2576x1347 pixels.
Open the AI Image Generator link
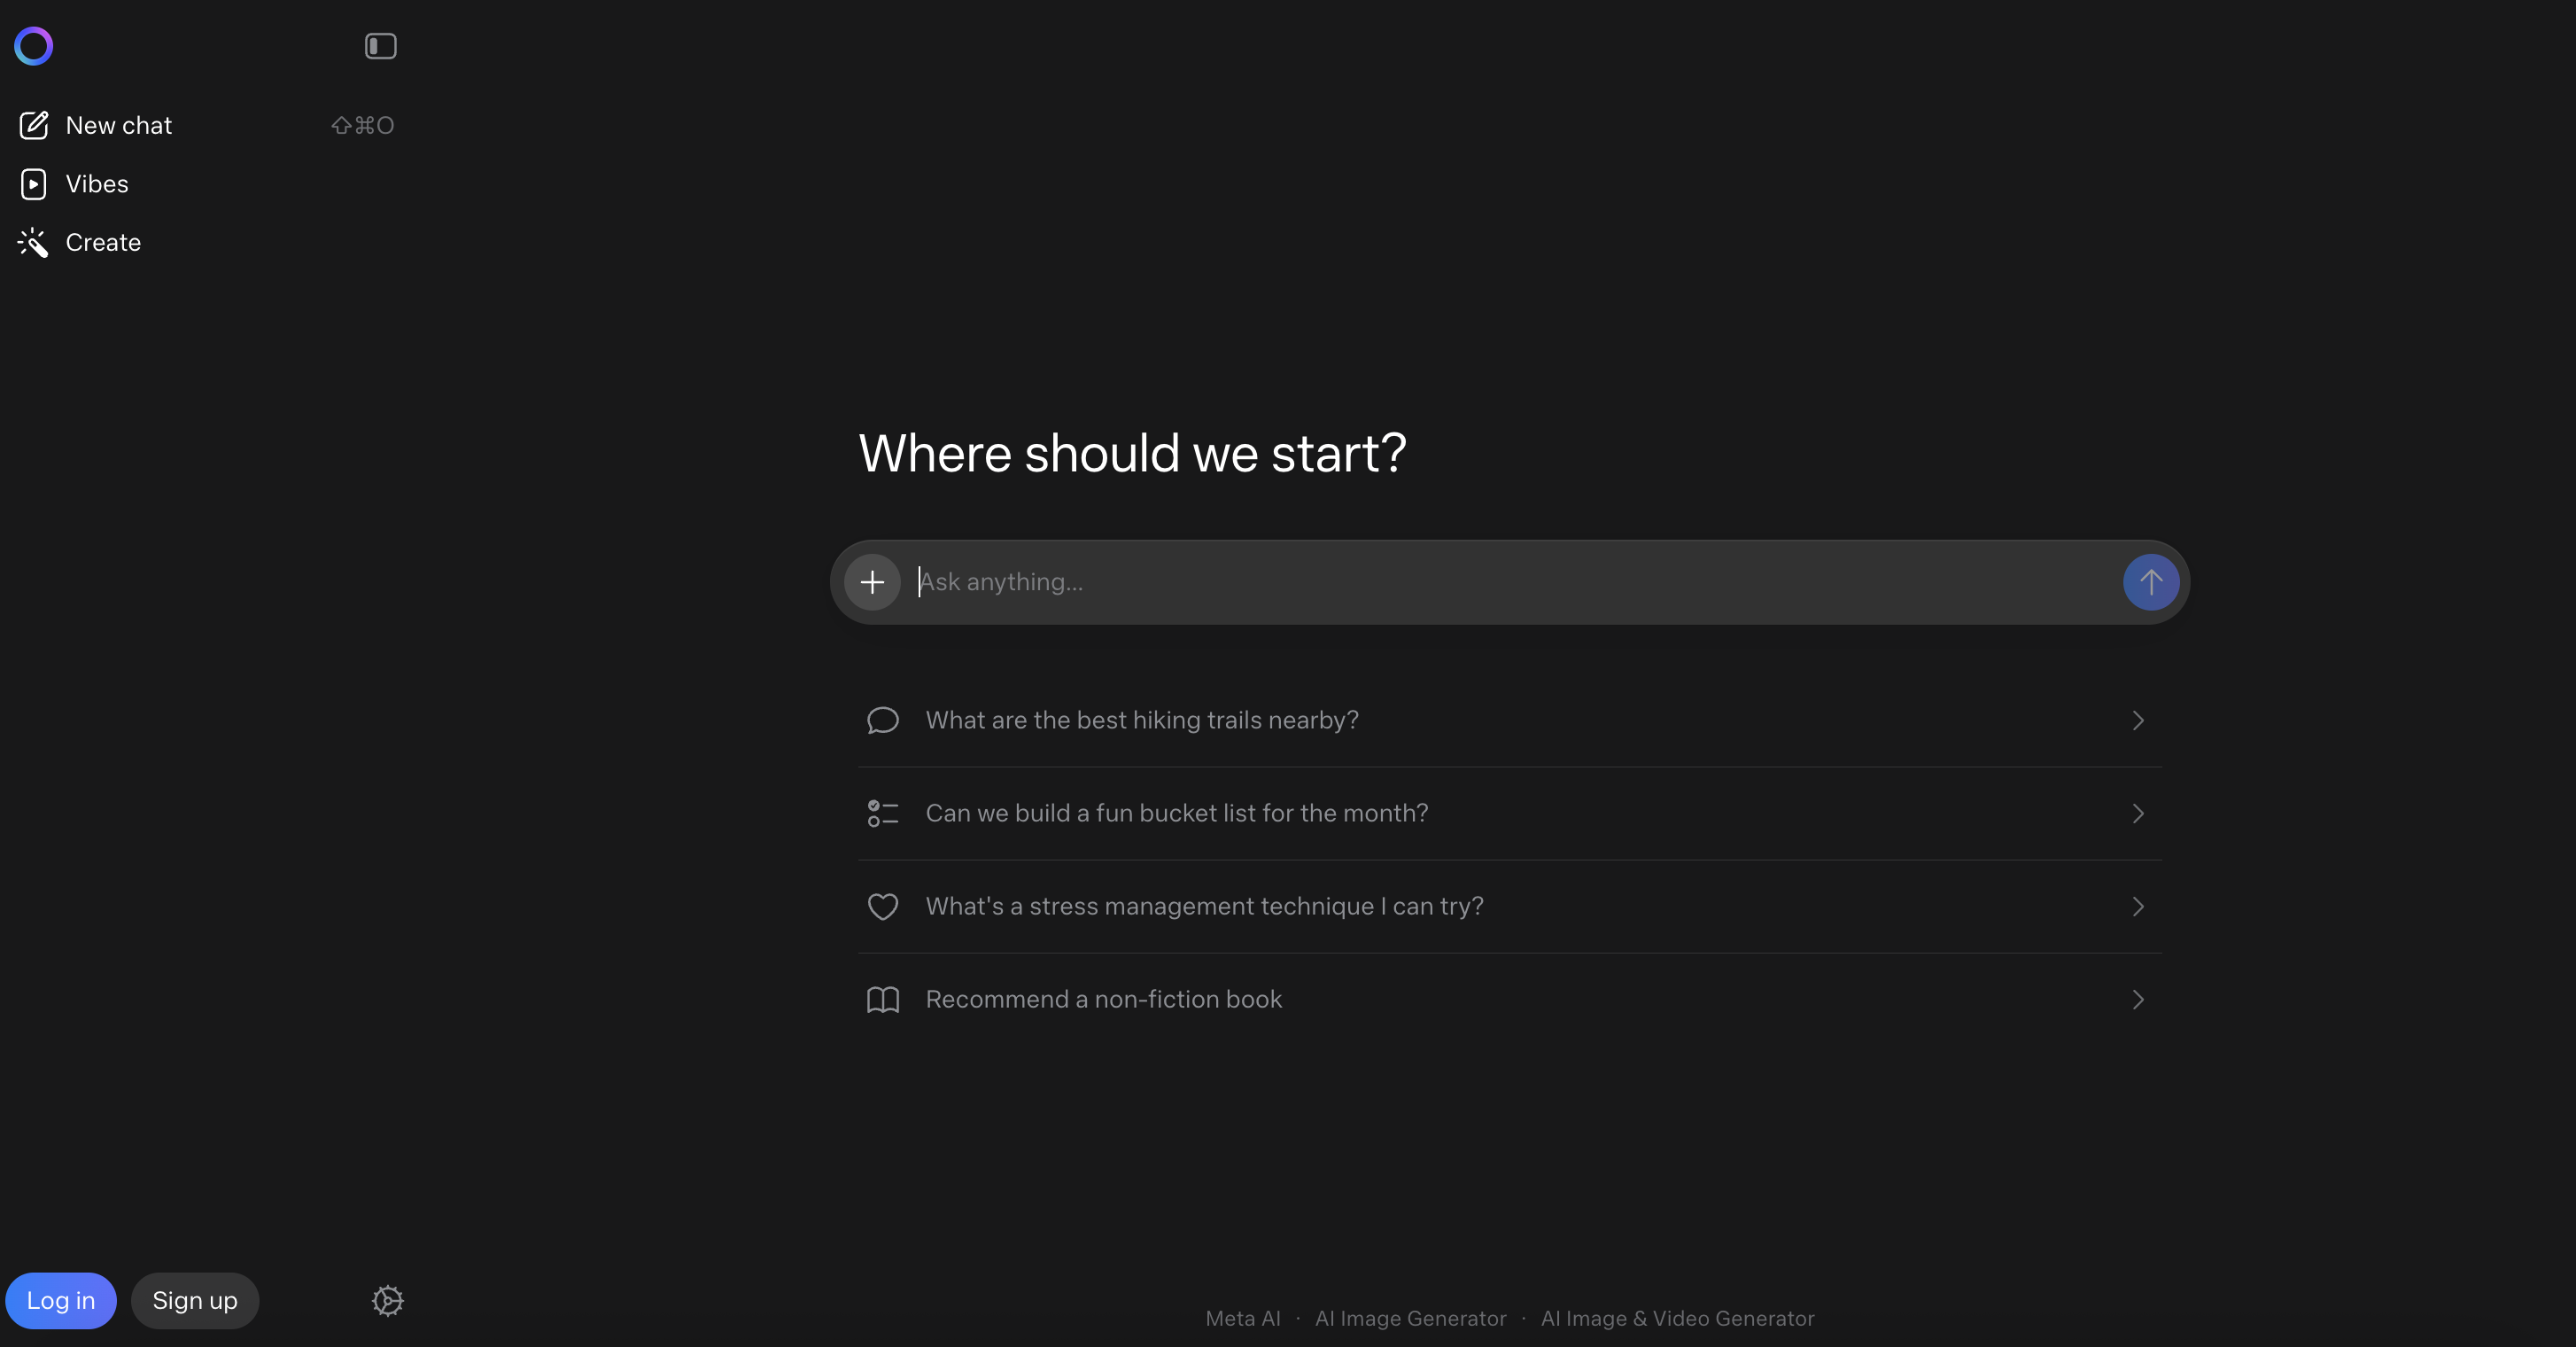tap(1410, 1318)
